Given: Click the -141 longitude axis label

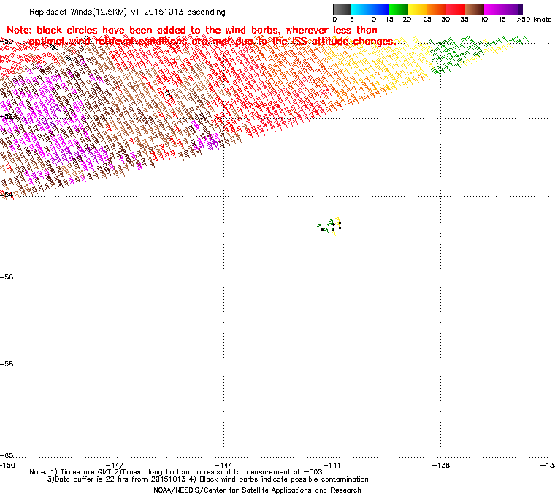Looking at the screenshot, I should 332,465.
